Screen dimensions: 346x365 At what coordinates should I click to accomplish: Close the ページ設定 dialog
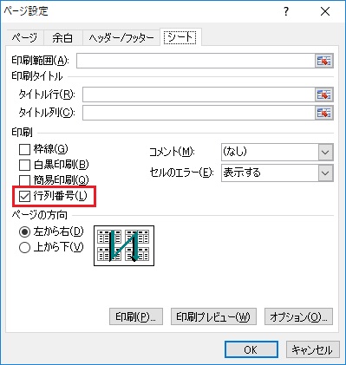[325, 11]
